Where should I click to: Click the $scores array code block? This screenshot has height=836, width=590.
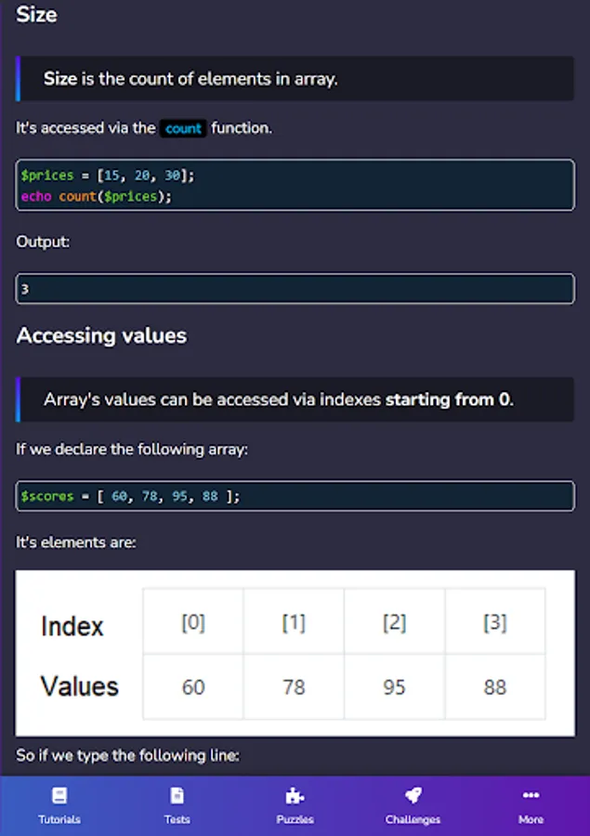coord(295,496)
